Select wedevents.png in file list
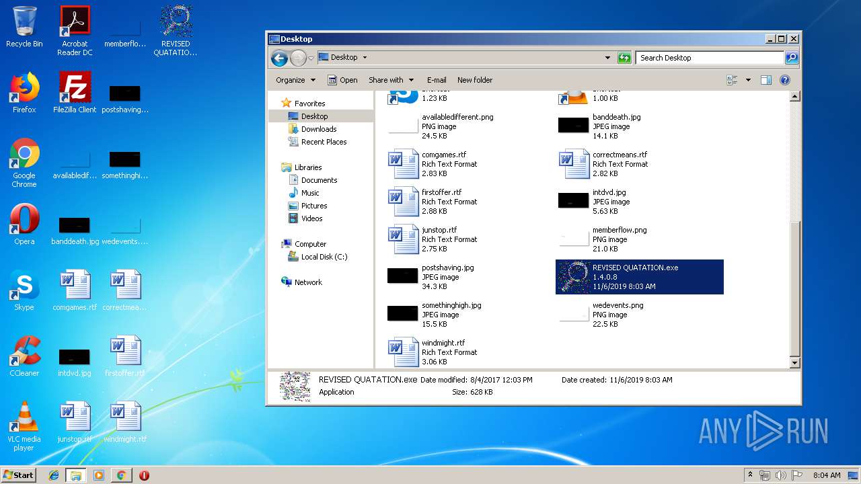This screenshot has height=484, width=861. point(640,315)
